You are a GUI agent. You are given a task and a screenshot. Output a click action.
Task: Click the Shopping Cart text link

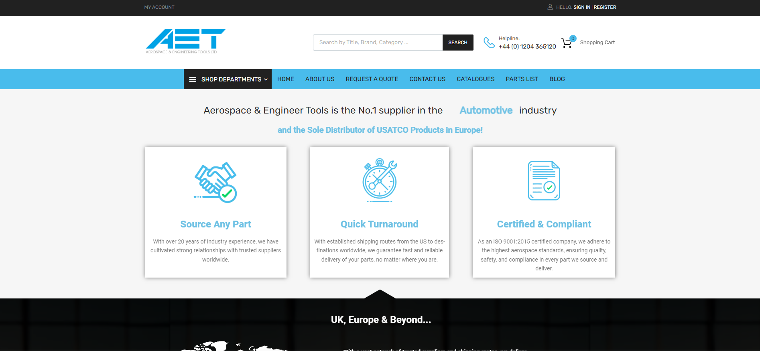(597, 43)
